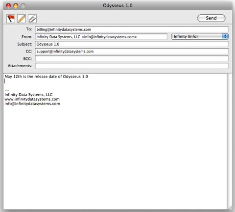Select the From sender field
The image size is (235, 212).
pyautogui.click(x=101, y=37)
